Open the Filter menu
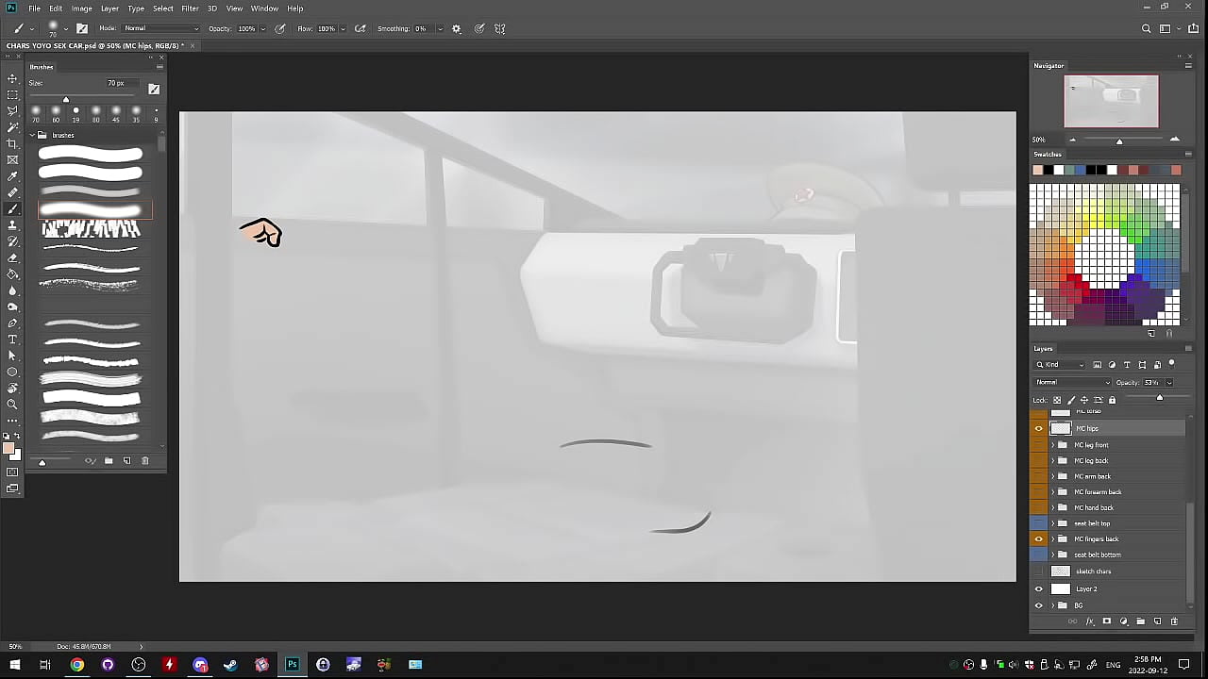1208x679 pixels. 190,8
